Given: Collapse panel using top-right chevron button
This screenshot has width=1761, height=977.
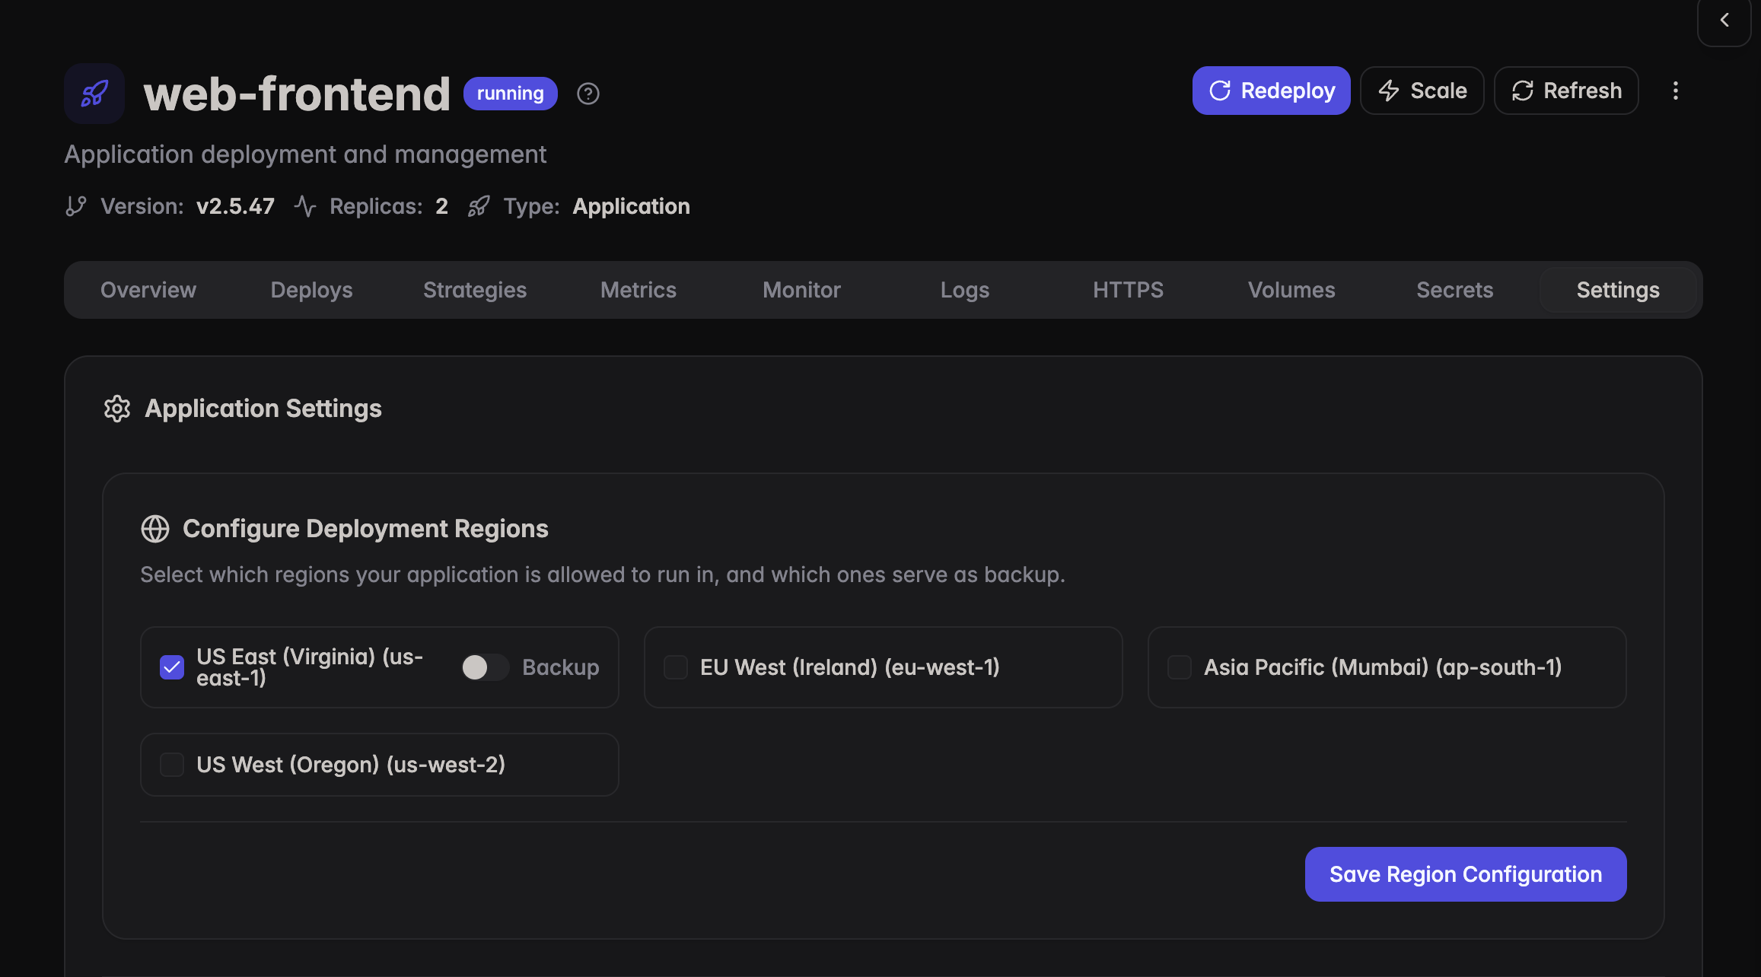Looking at the screenshot, I should tap(1724, 21).
